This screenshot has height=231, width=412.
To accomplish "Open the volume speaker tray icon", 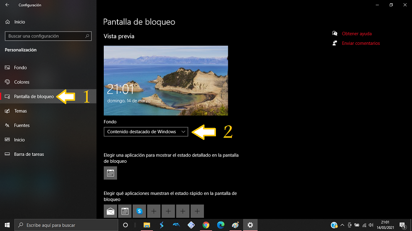I will coord(371,225).
